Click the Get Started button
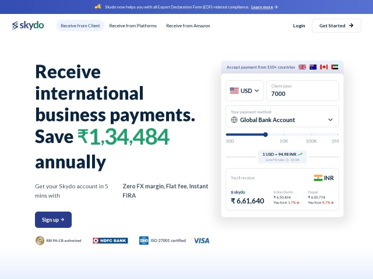Viewport: 373px width, 279px height. [336, 26]
